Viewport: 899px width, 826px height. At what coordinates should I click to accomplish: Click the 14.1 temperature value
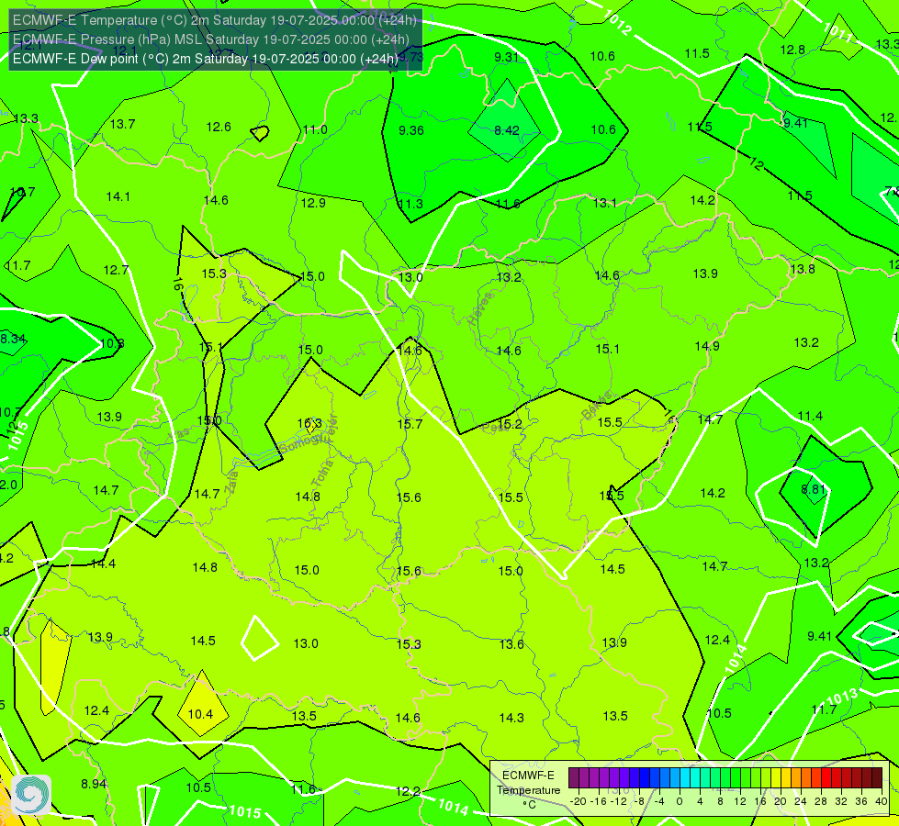(x=118, y=196)
